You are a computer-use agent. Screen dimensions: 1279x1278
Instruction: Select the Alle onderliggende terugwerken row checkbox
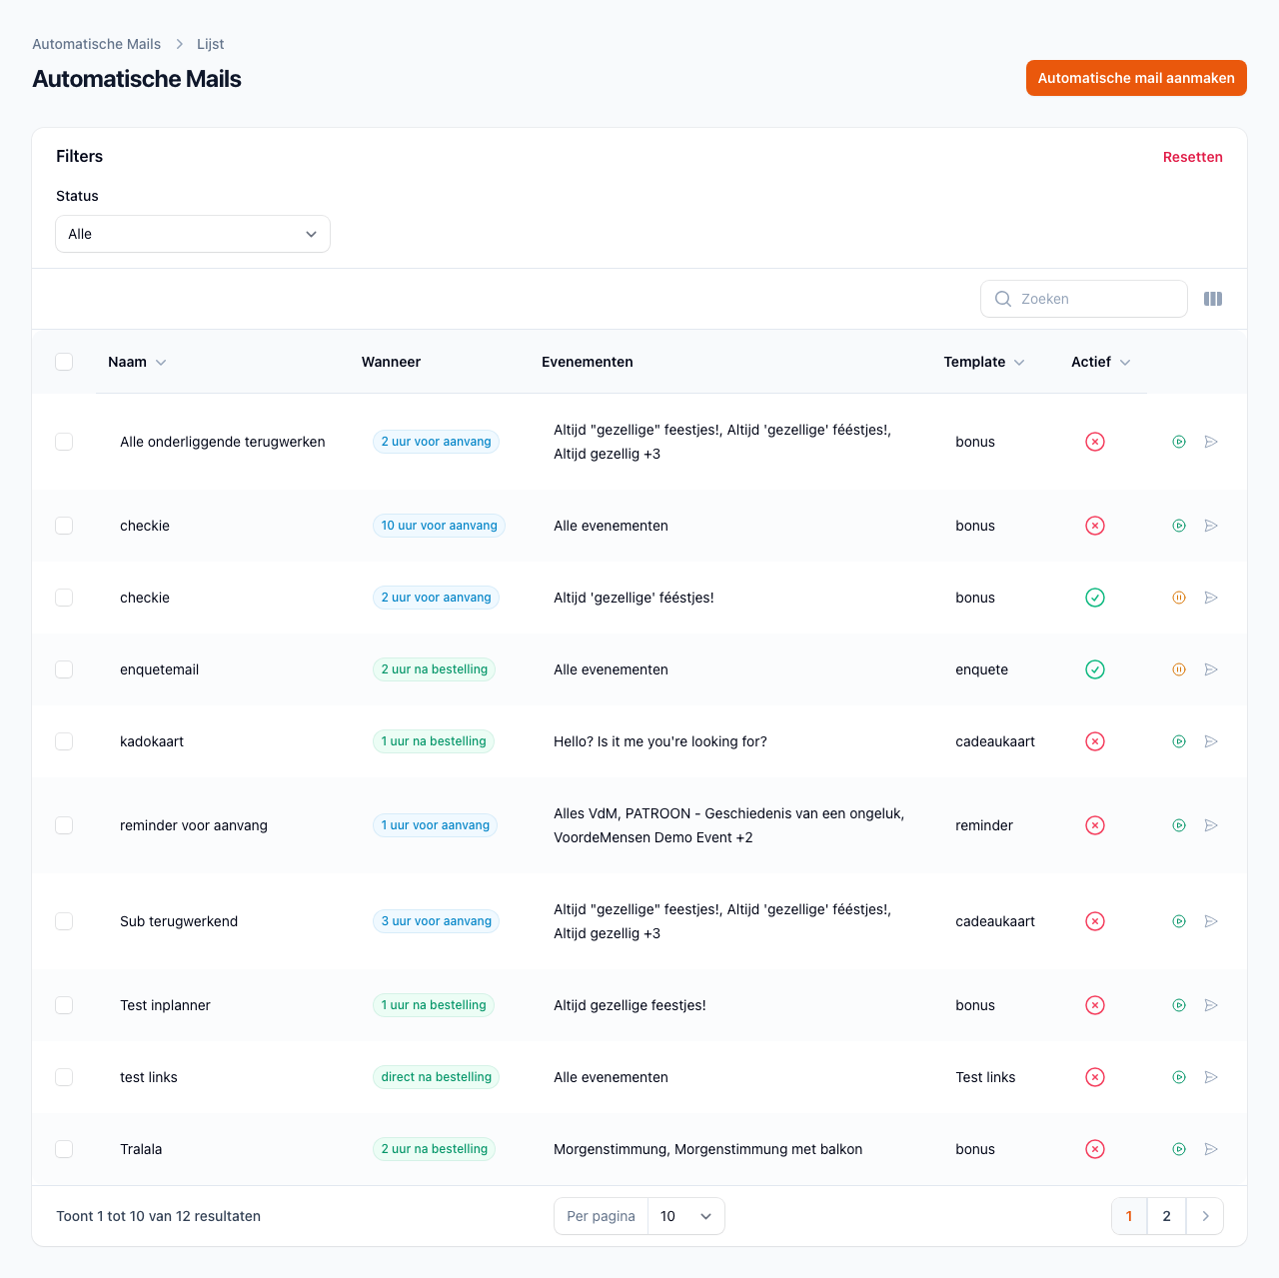(64, 442)
